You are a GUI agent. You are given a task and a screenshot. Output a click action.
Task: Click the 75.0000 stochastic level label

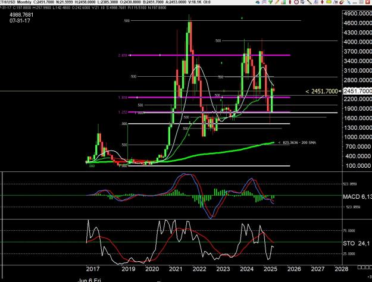click(x=349, y=231)
